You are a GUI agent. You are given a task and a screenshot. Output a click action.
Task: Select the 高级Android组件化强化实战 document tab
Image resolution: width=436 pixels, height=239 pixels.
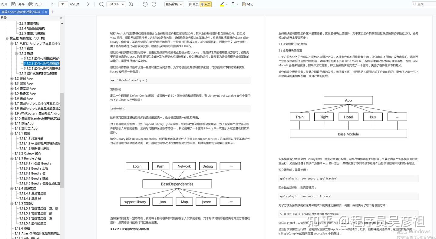[x=21, y=12]
